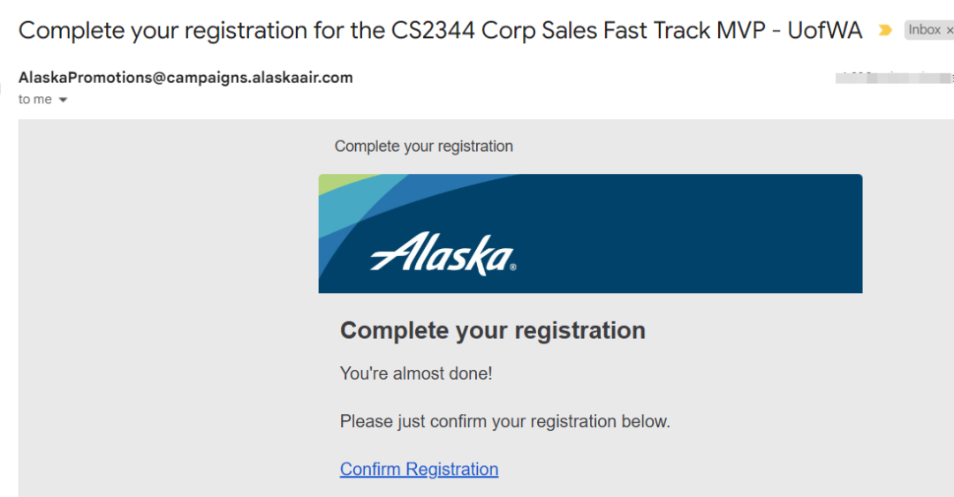The image size is (954, 497).
Task: Open the Confirm Registration link
Action: click(420, 469)
